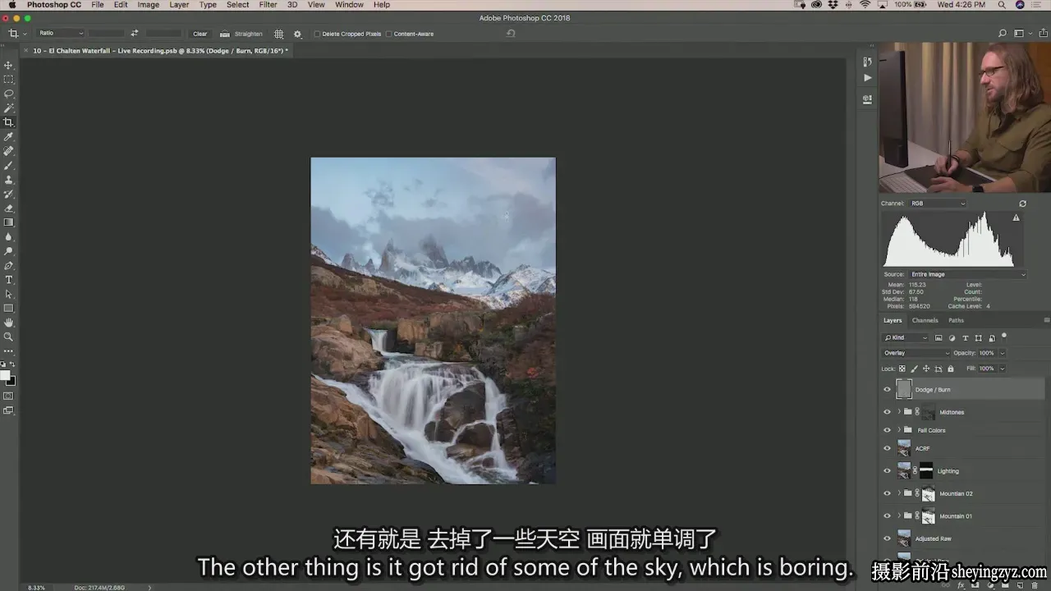1051x591 pixels.
Task: Hide the Mountain 01 group
Action: pyautogui.click(x=887, y=516)
